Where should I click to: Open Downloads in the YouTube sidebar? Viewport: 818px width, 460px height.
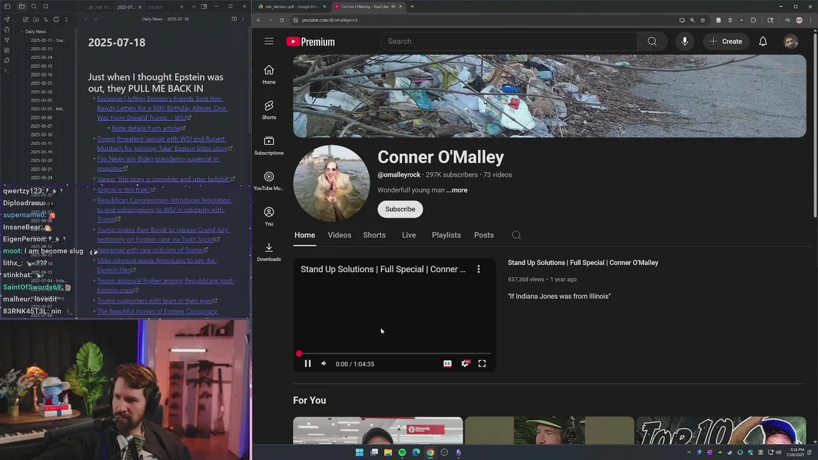tap(269, 252)
